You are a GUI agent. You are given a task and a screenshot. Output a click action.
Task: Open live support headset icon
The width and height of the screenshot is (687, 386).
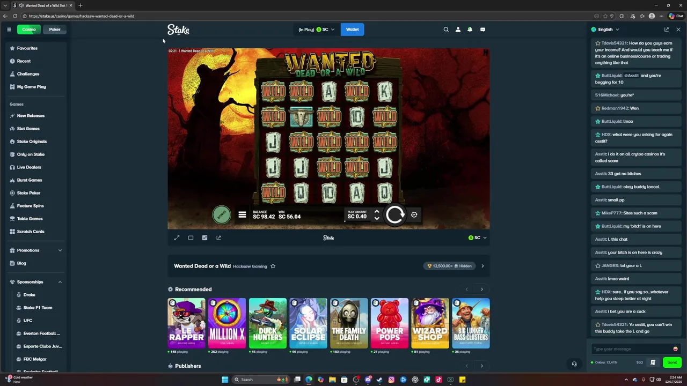574,364
